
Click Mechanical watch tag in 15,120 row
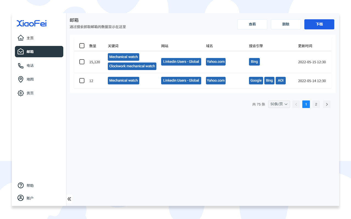click(123, 57)
